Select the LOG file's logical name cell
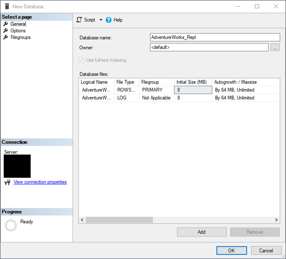The height and width of the screenshot is (259, 286). click(97, 98)
